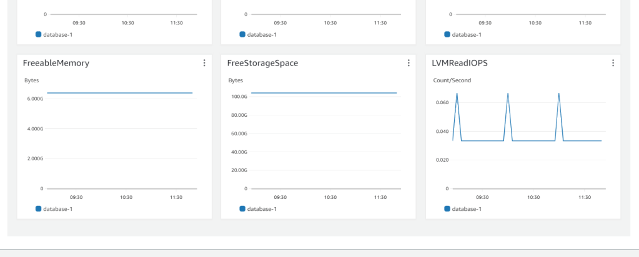This screenshot has width=639, height=257.
Task: Click database-1 legend swatch under FreeableMemory chart
Action: click(x=38, y=209)
